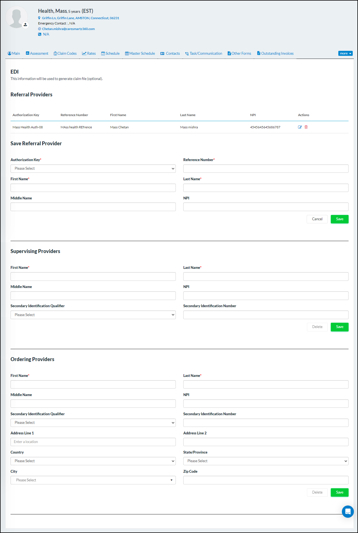Viewport: 358px width, 533px height.
Task: Expand the blue more menu button
Action: 345,54
